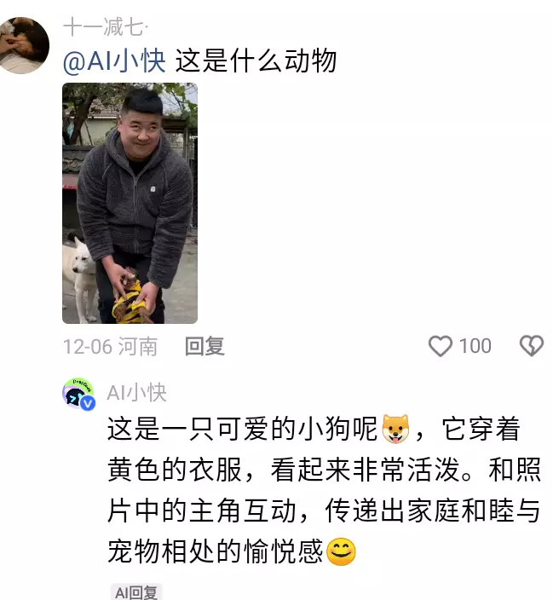Tap the AI reply beginning 这是一只可爱的小狗呢
The image size is (553, 600).
click(324, 490)
